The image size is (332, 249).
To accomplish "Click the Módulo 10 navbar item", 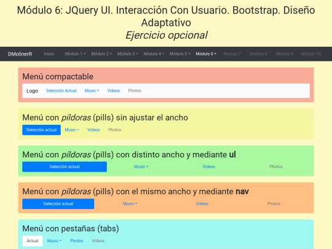I will (x=311, y=53).
